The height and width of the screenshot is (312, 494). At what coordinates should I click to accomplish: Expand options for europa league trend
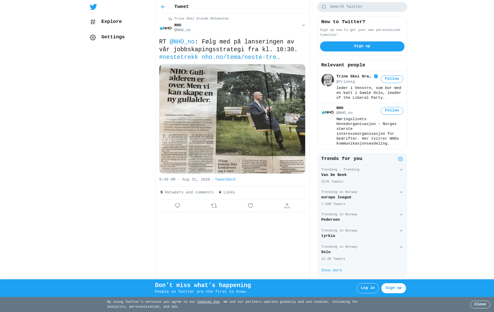(x=401, y=192)
